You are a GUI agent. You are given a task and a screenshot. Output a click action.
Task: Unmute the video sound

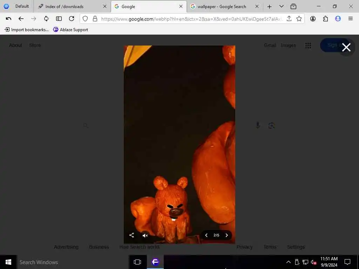(145, 235)
